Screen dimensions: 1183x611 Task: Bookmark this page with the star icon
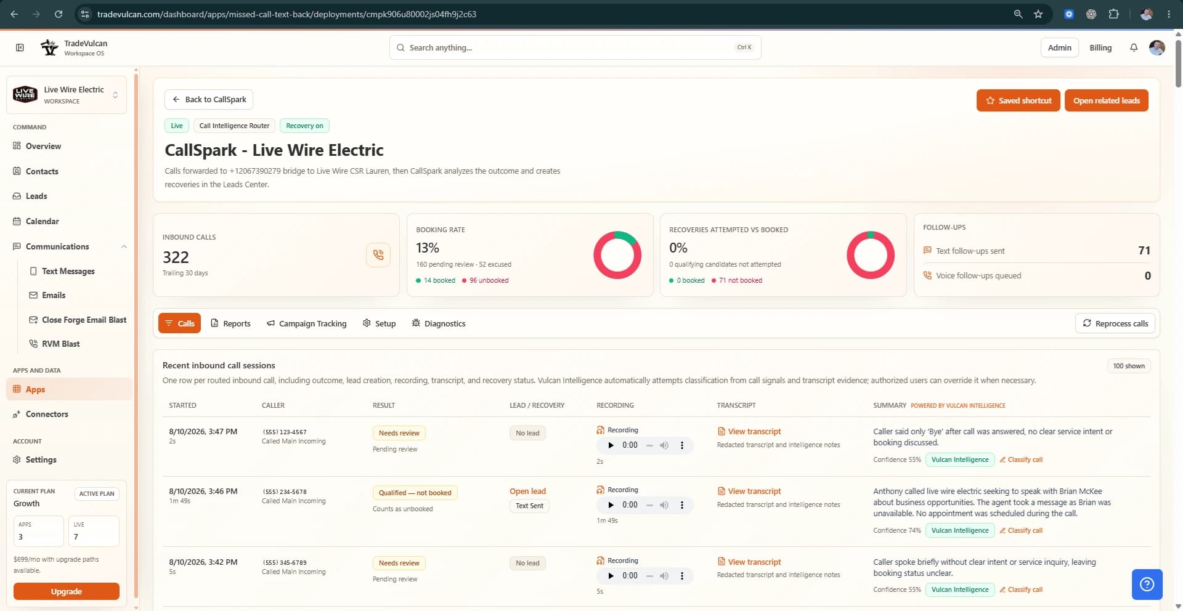[1038, 14]
